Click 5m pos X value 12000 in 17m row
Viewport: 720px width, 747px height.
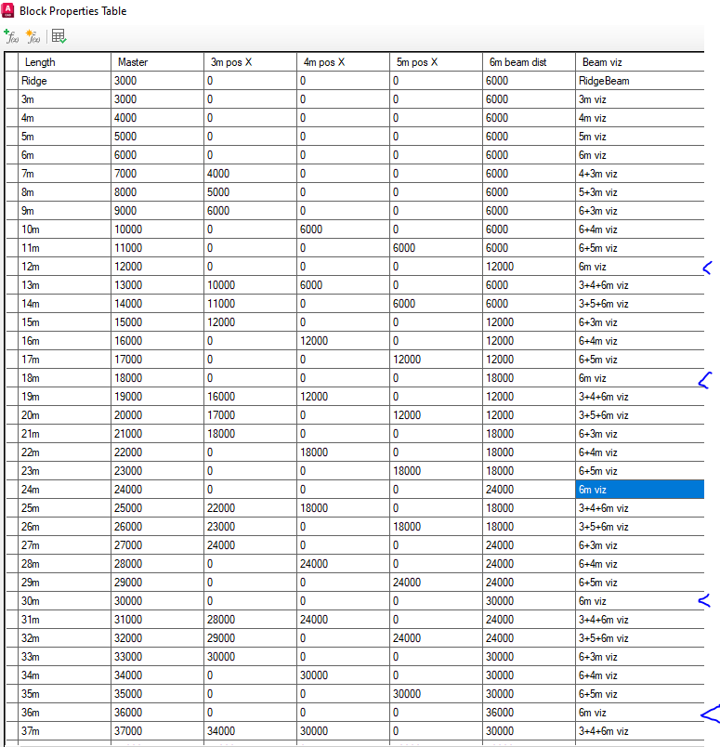(x=436, y=360)
